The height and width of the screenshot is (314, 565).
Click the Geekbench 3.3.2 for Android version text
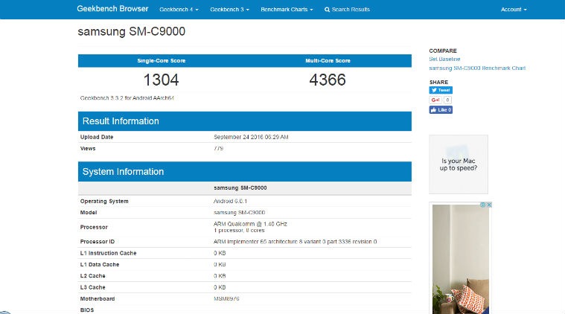pos(127,98)
